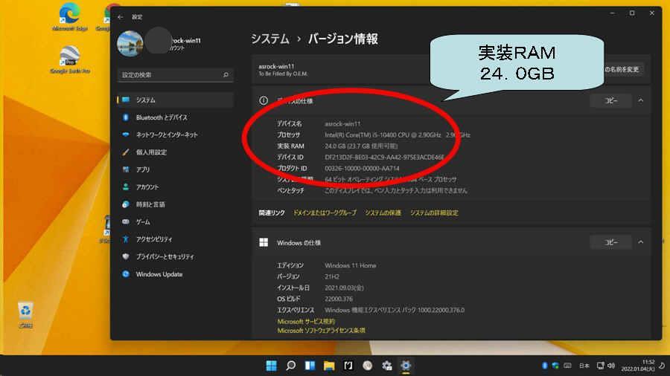Click the アプリ icon in the sidebar
Image resolution: width=670 pixels, height=376 pixels.
tap(126, 169)
